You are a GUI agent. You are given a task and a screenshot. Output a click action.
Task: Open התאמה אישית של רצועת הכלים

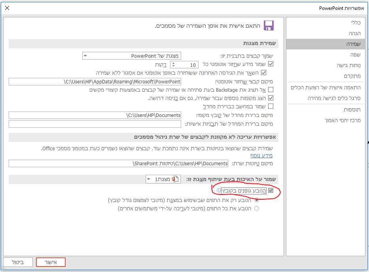click(x=325, y=87)
